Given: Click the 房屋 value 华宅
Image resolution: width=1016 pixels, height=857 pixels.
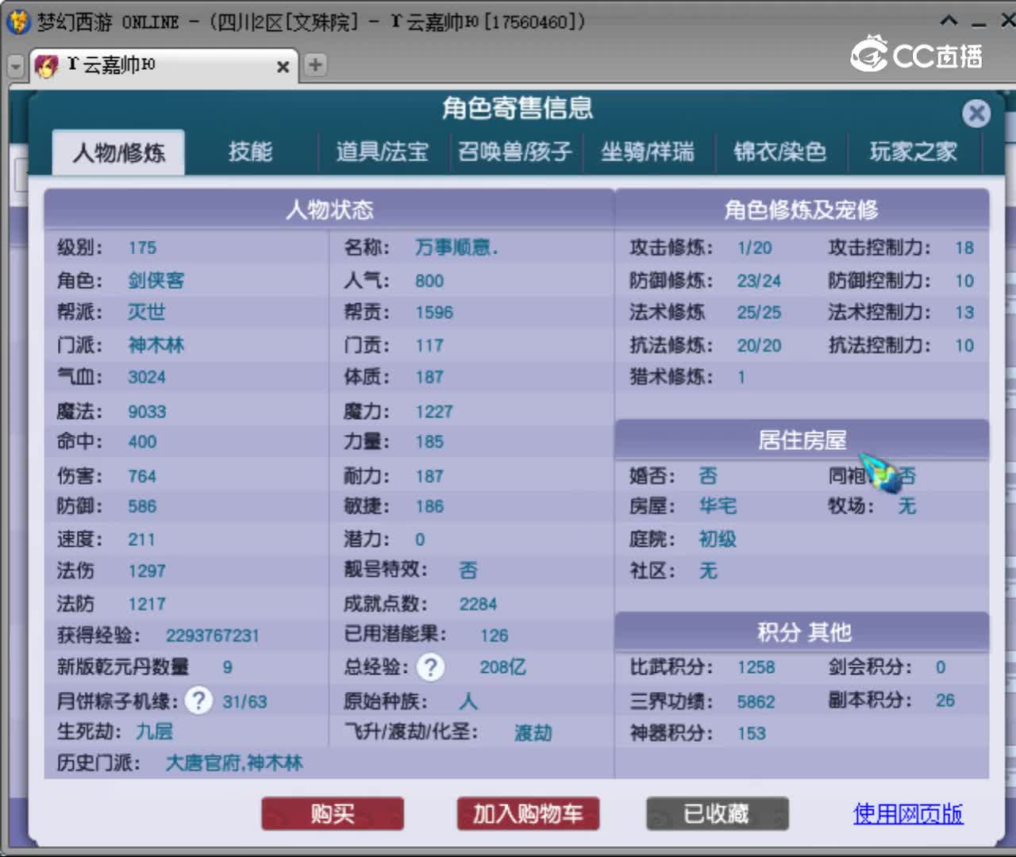Looking at the screenshot, I should point(718,505).
